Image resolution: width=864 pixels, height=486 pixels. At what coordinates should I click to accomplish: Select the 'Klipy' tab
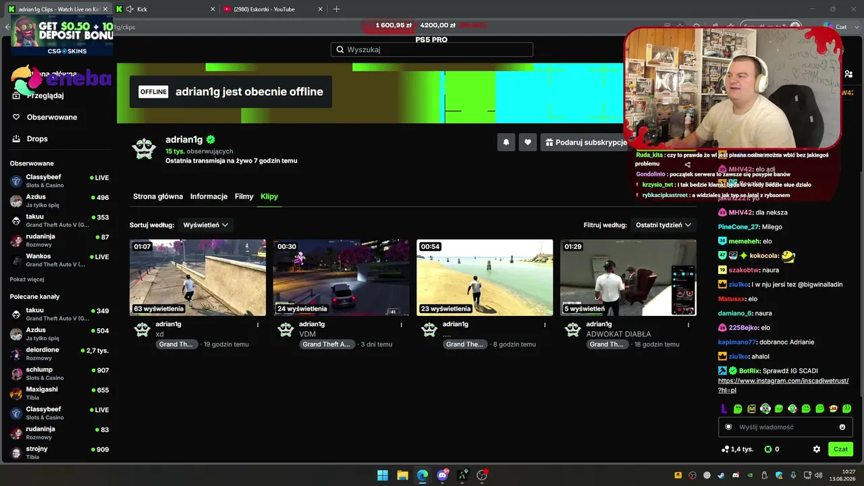coord(269,196)
